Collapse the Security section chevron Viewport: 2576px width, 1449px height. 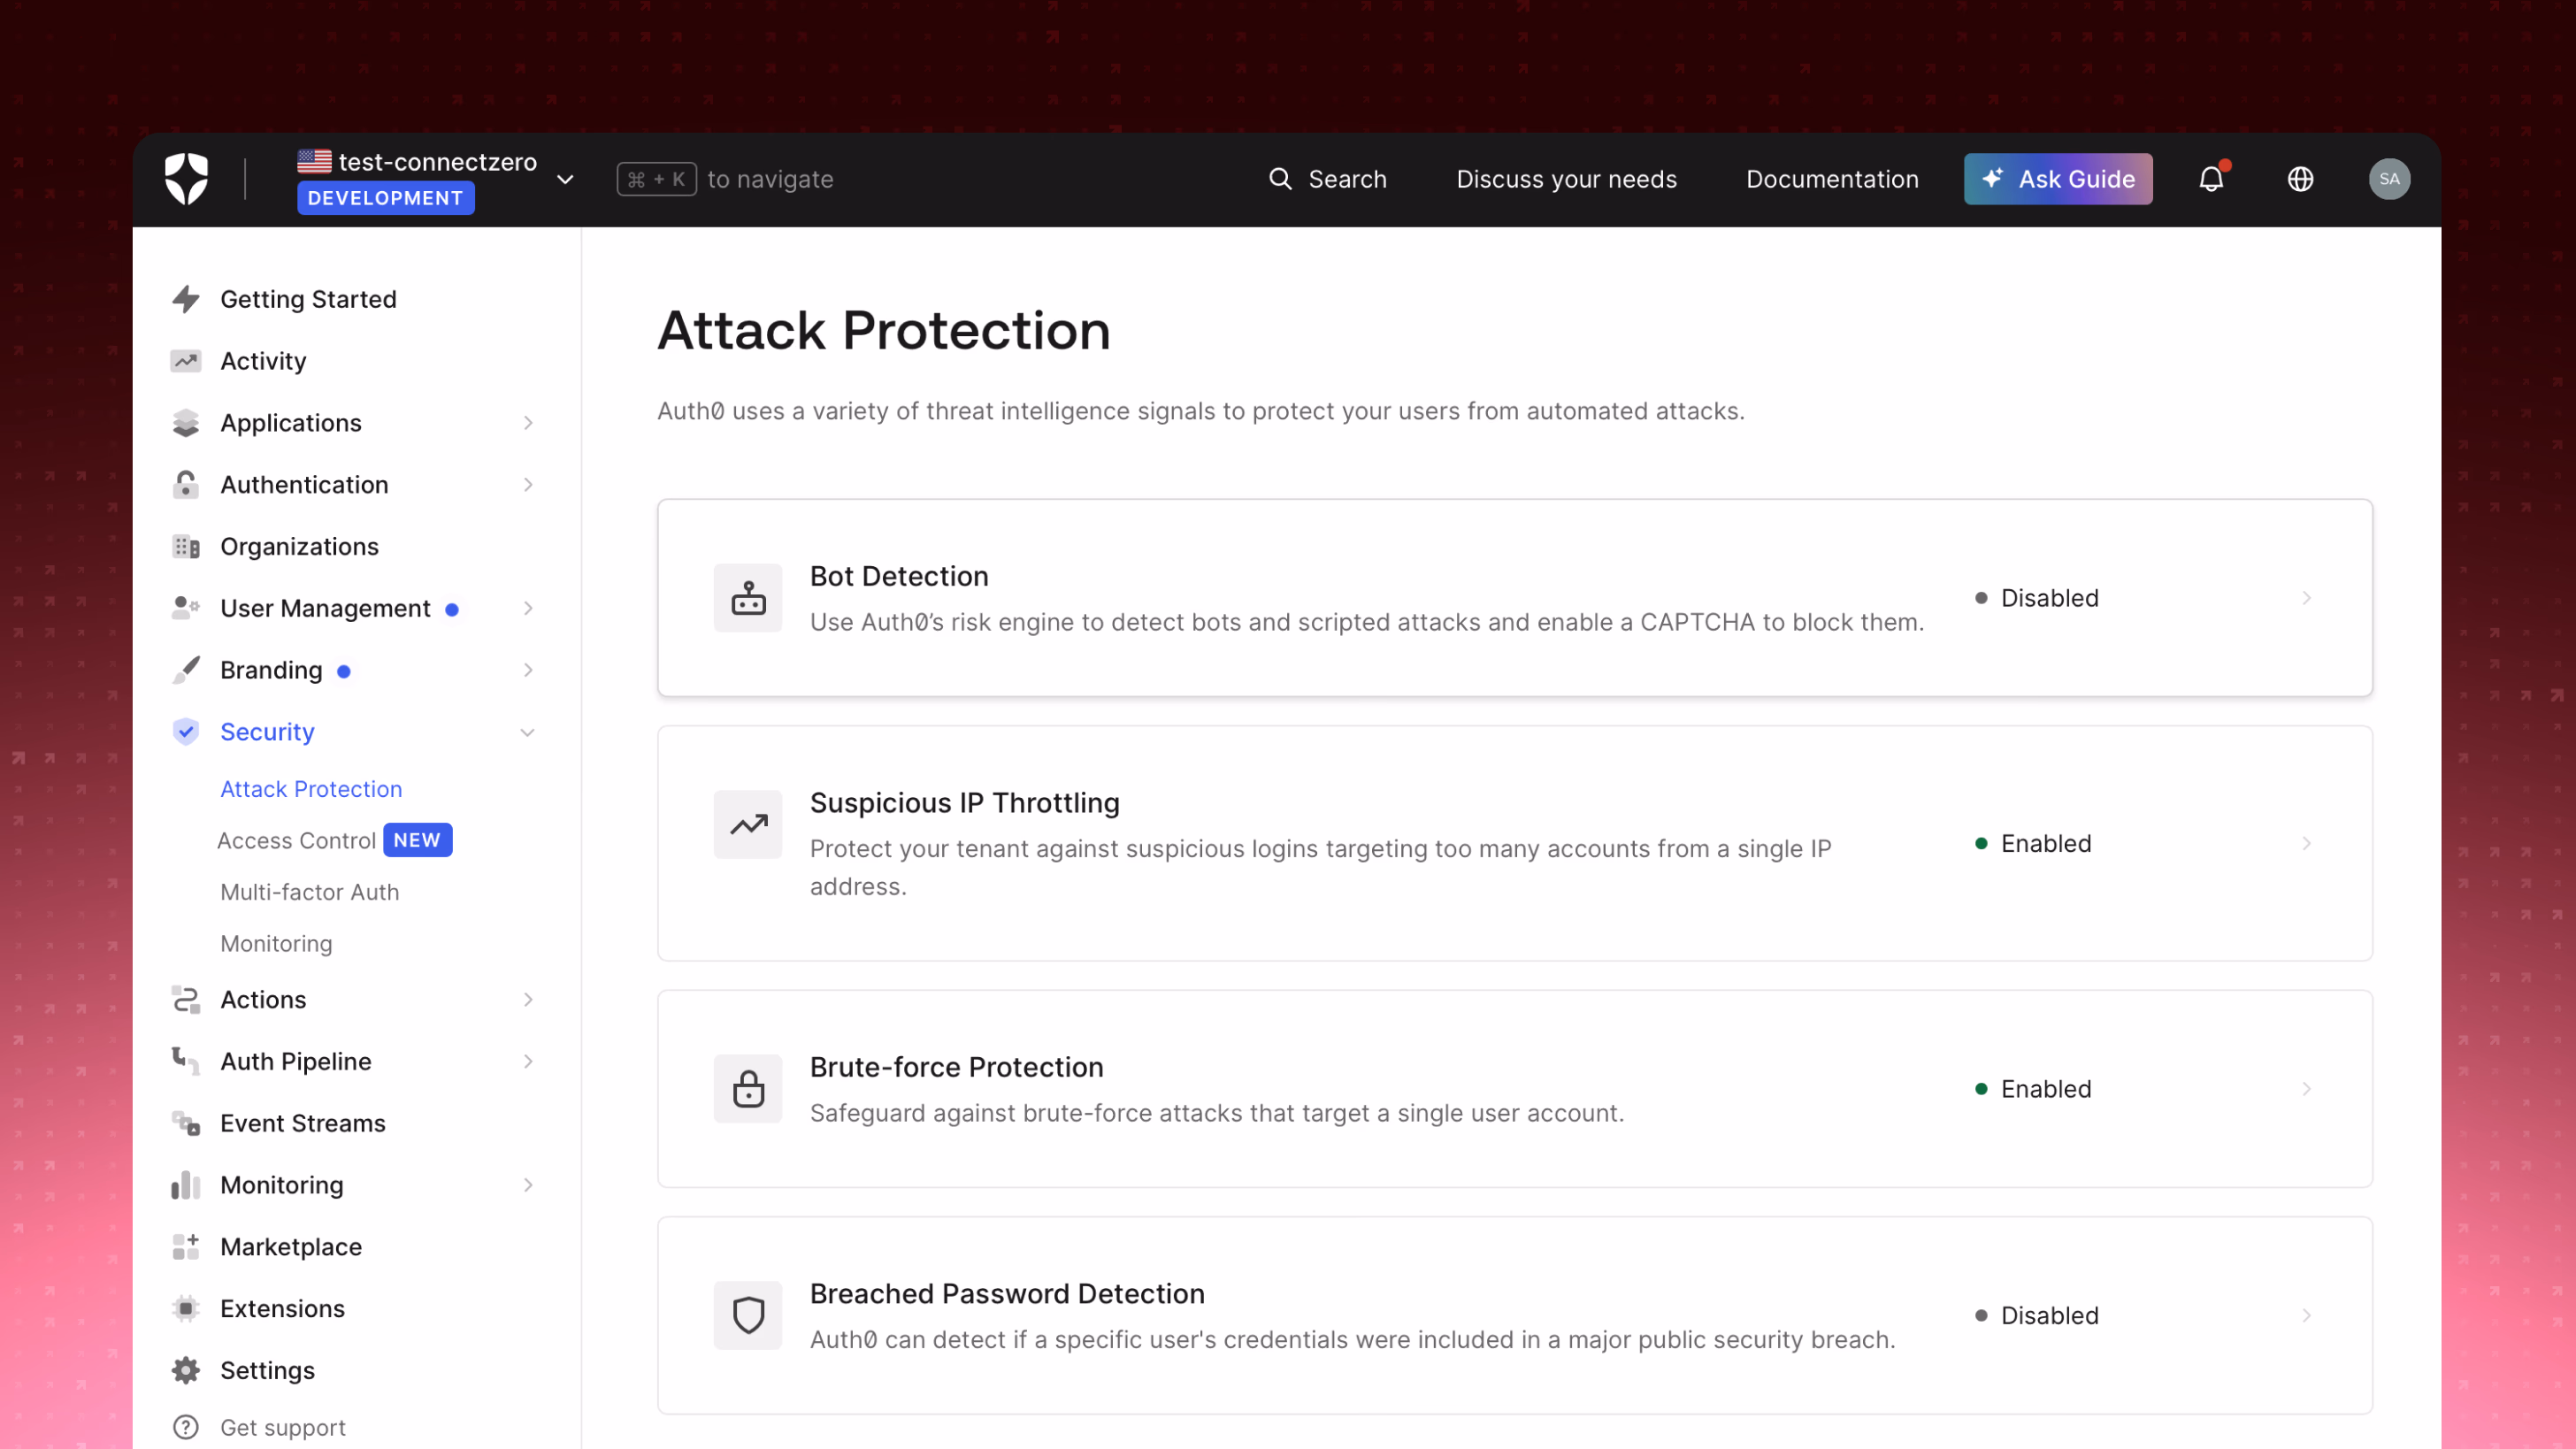[528, 733]
